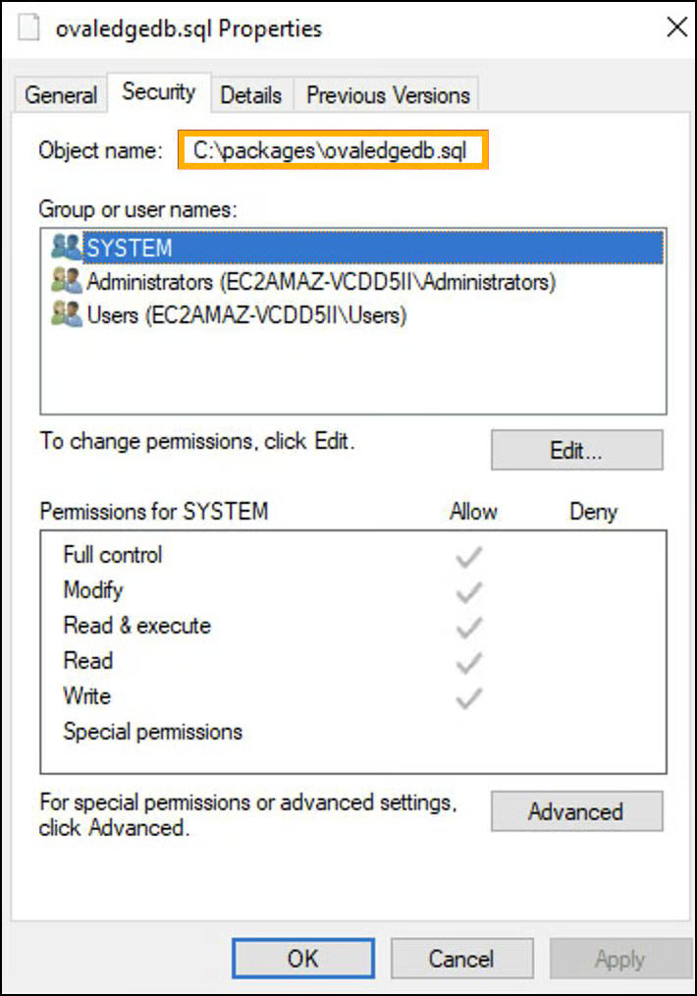Switch to the General tab

coord(61,95)
